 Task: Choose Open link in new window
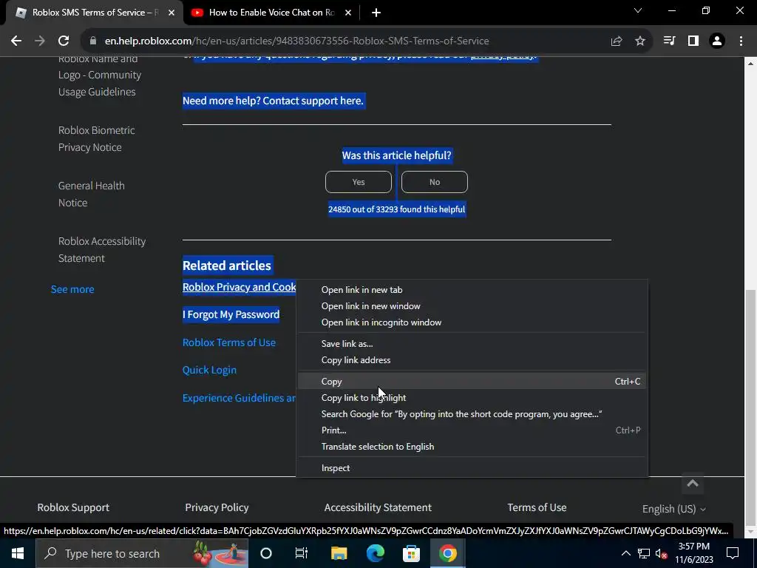472,306
